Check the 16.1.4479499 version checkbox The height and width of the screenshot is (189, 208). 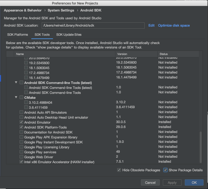(x=26, y=77)
